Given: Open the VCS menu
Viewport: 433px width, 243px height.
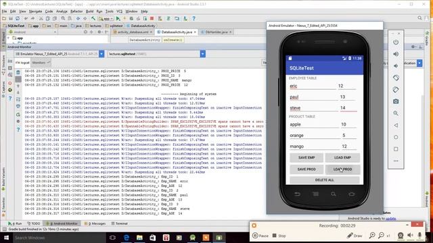Looking at the screenshot, I should tap(119, 11).
